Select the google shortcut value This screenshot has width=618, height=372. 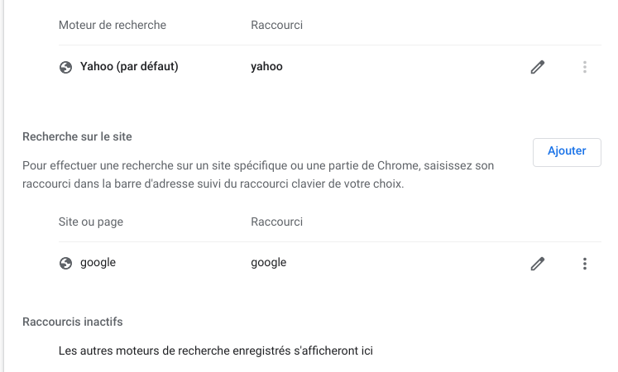(269, 263)
